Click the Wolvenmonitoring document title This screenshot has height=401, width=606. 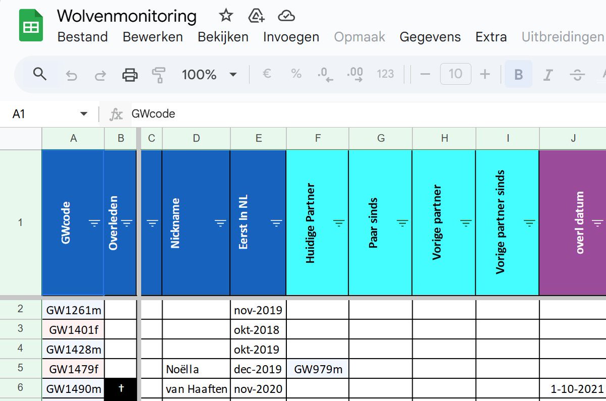pos(127,16)
